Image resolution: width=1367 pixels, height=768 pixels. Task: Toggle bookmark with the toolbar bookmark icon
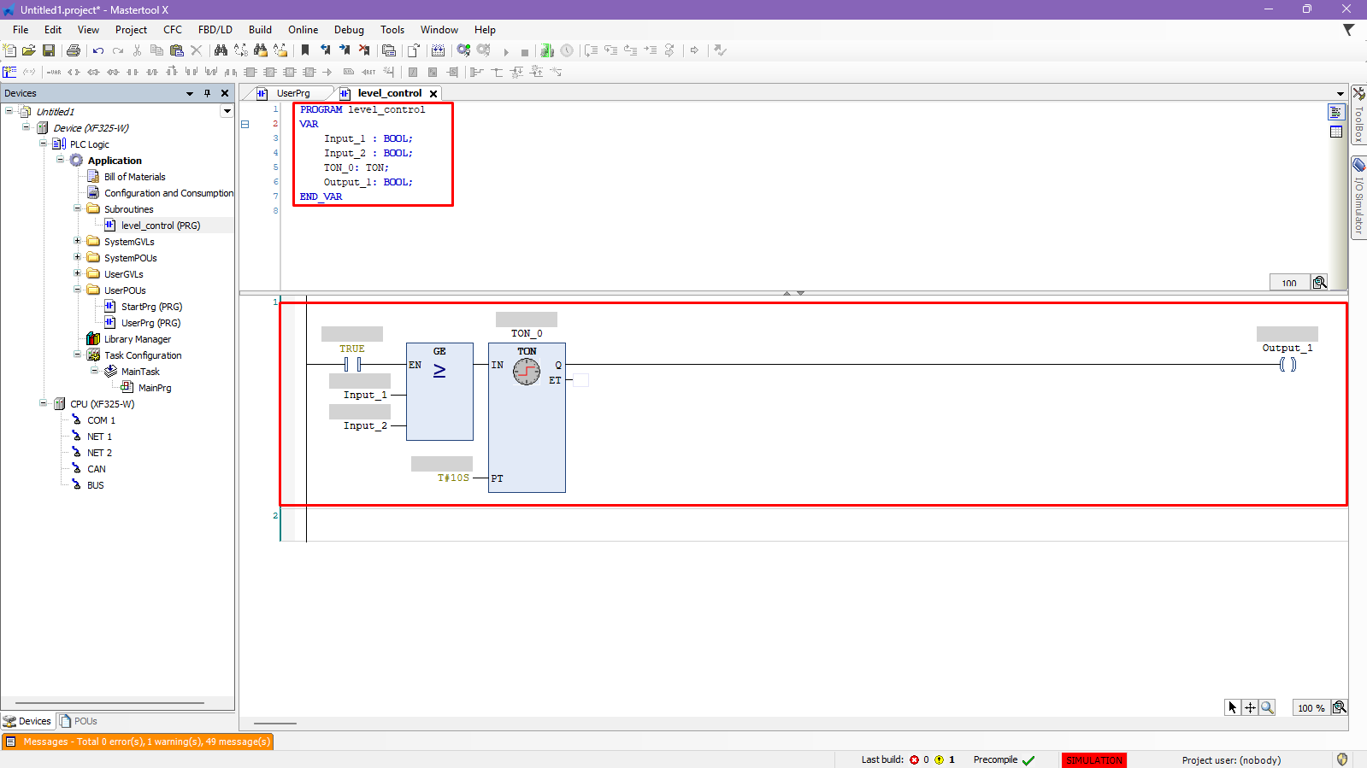(305, 51)
